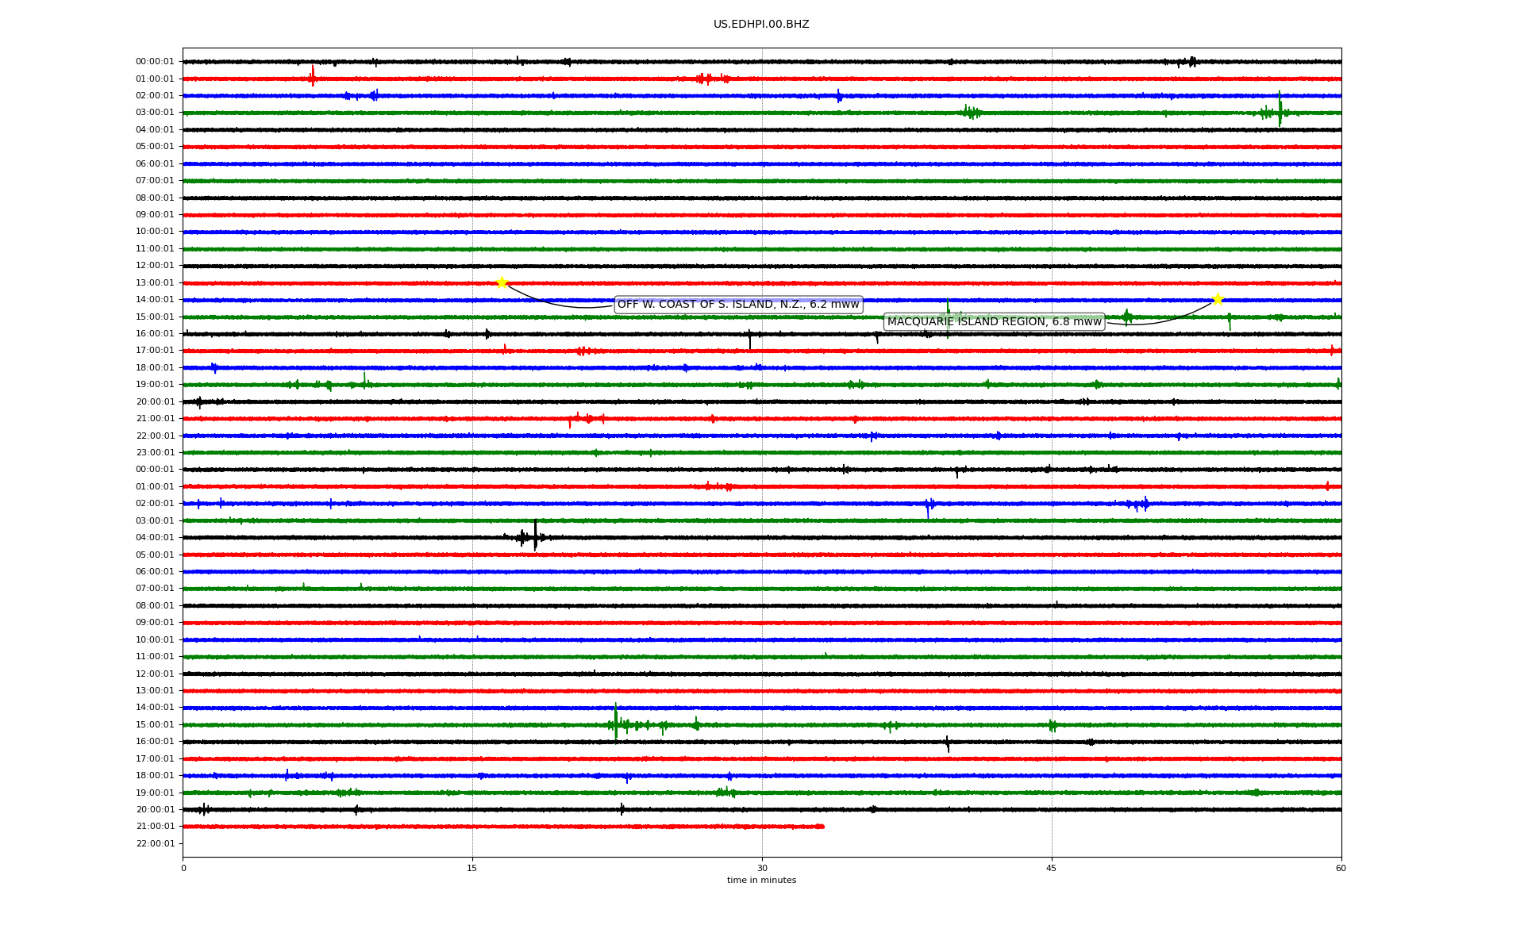Click the 21:00:01 label of the unfinished red trace
Image resolution: width=1524 pixels, height=952 pixels.
click(x=155, y=827)
